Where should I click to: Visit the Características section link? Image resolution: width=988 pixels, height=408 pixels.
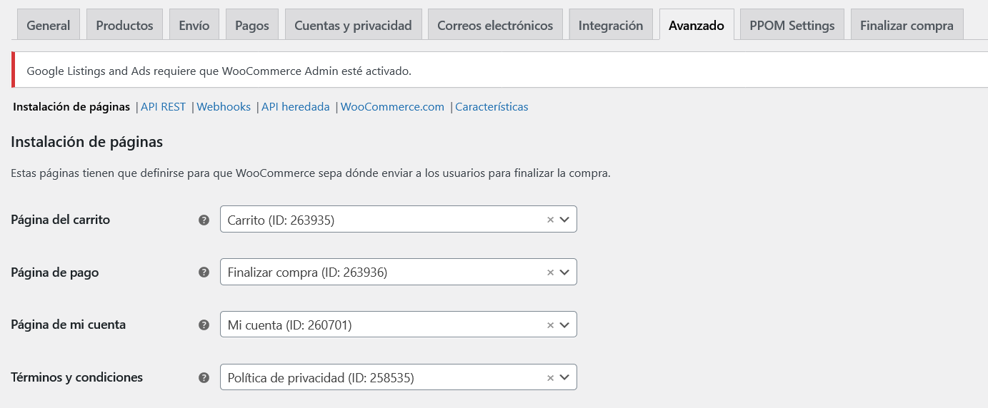pyautogui.click(x=491, y=107)
